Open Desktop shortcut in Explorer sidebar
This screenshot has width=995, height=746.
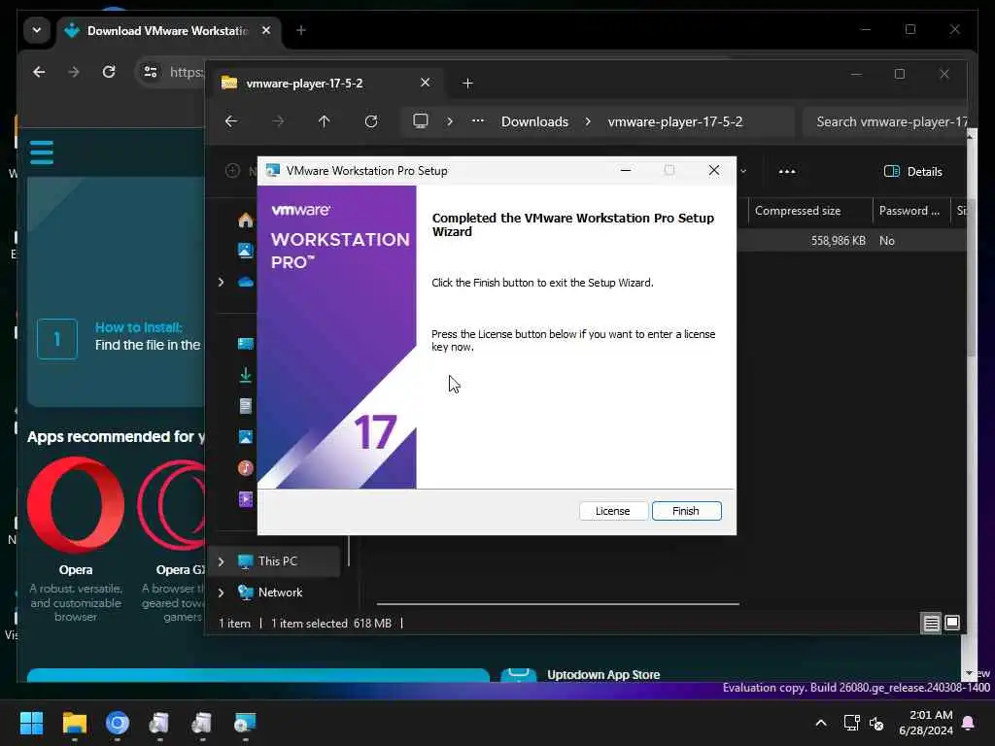(246, 344)
